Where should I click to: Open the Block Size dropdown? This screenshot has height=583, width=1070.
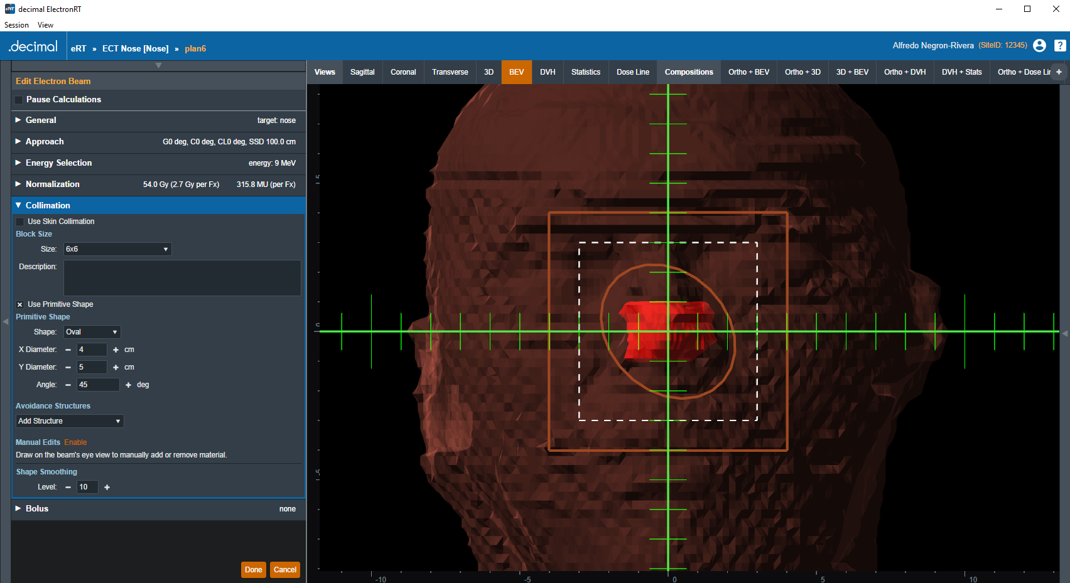click(x=117, y=249)
